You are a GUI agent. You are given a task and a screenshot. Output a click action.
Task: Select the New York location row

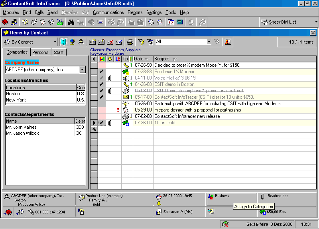45,100
